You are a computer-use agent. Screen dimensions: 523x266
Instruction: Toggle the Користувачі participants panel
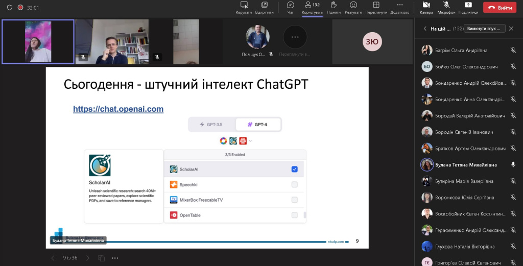(312, 8)
